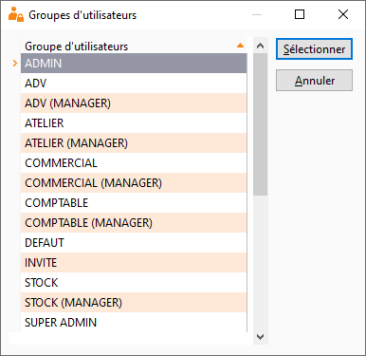This screenshot has width=366, height=356.
Task: Click the orange sort arrow in column header
Action: click(x=240, y=46)
